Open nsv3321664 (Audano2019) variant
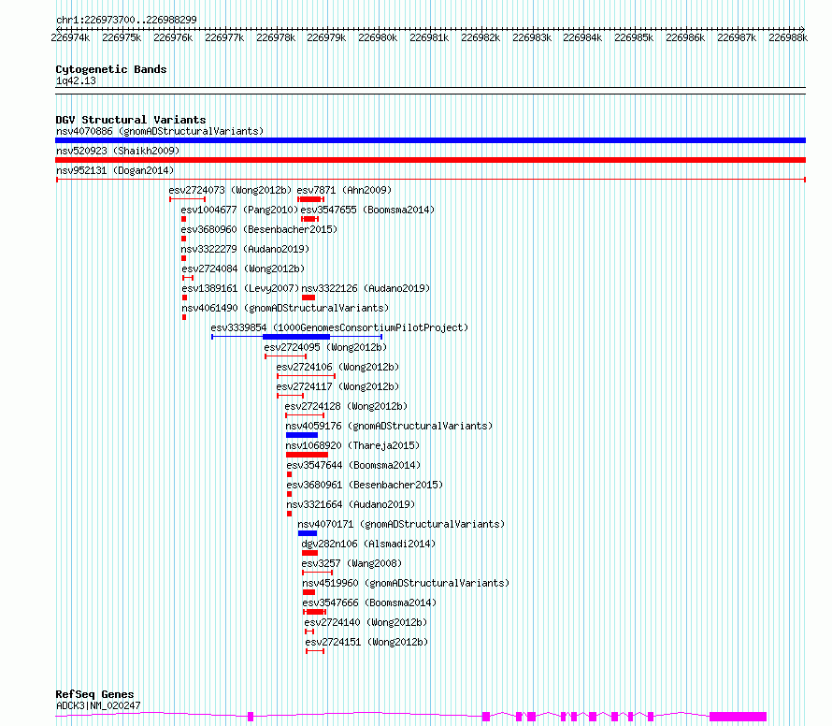 [351, 504]
